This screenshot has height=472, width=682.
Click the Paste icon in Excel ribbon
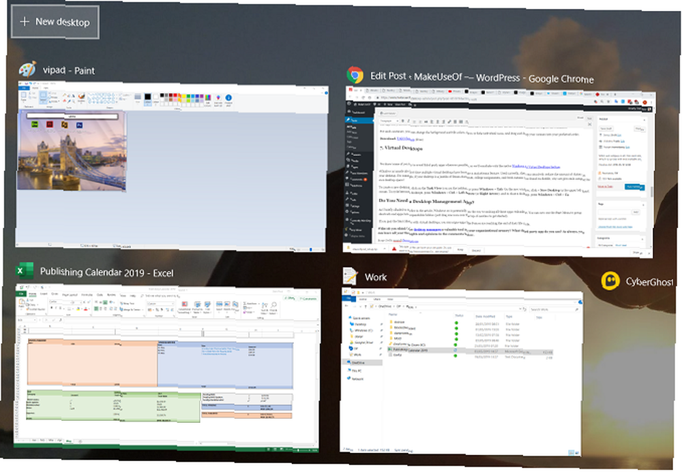[x=21, y=302]
